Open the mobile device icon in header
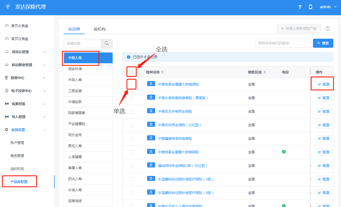Screen dimensions: 341x207 coord(310,7)
